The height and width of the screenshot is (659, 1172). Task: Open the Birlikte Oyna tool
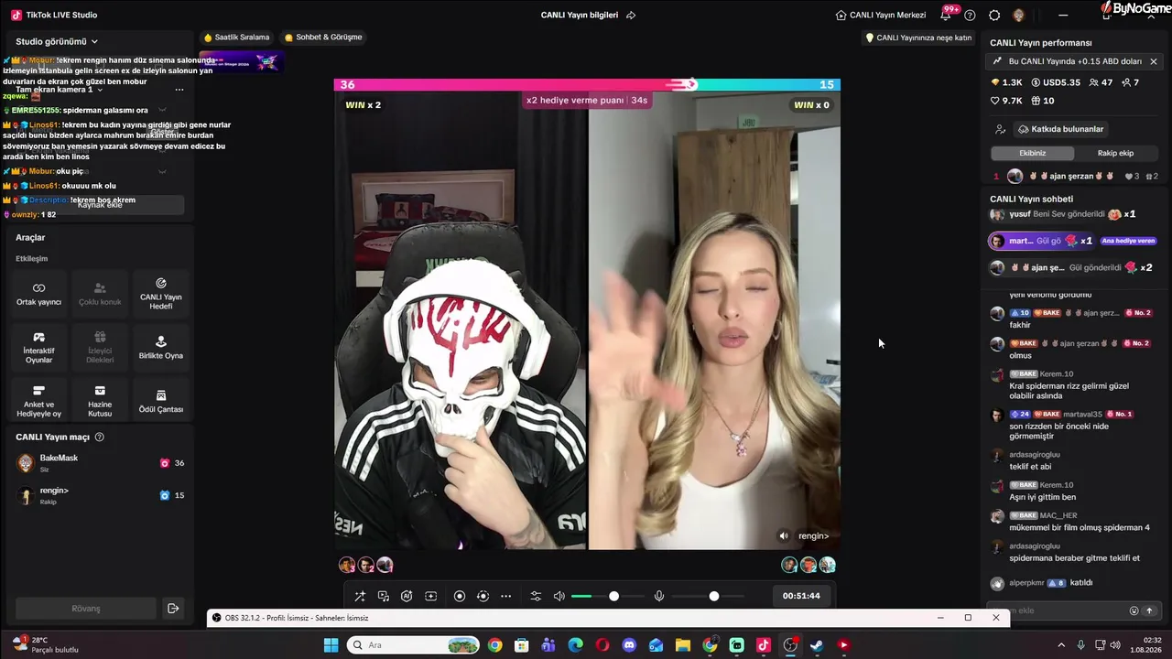coord(161,348)
